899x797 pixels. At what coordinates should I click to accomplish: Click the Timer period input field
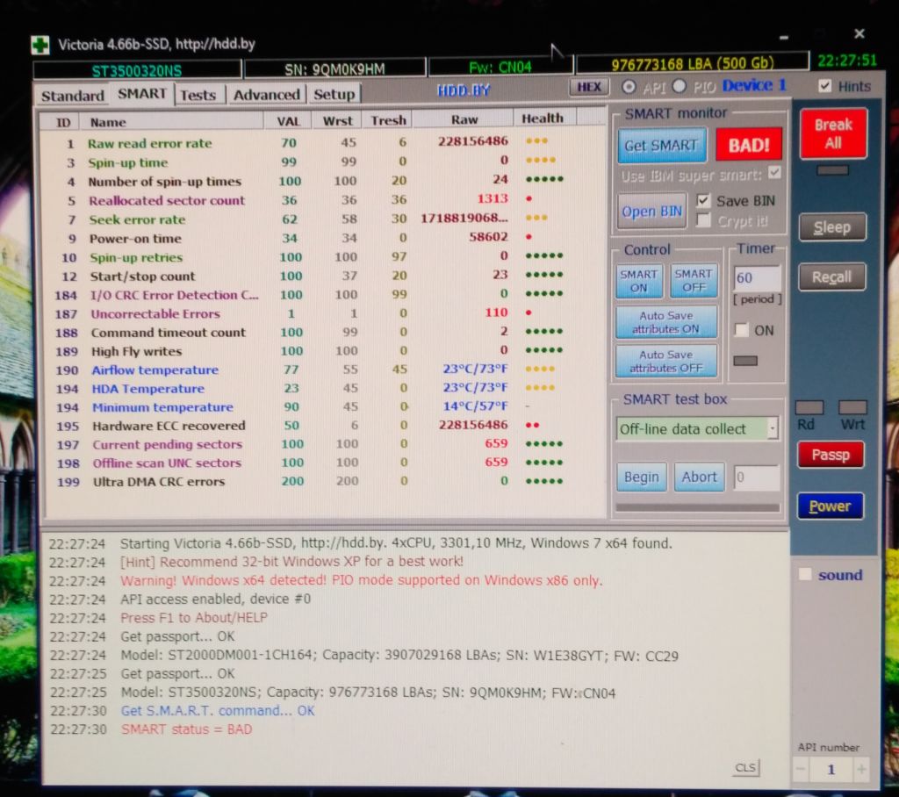point(757,278)
